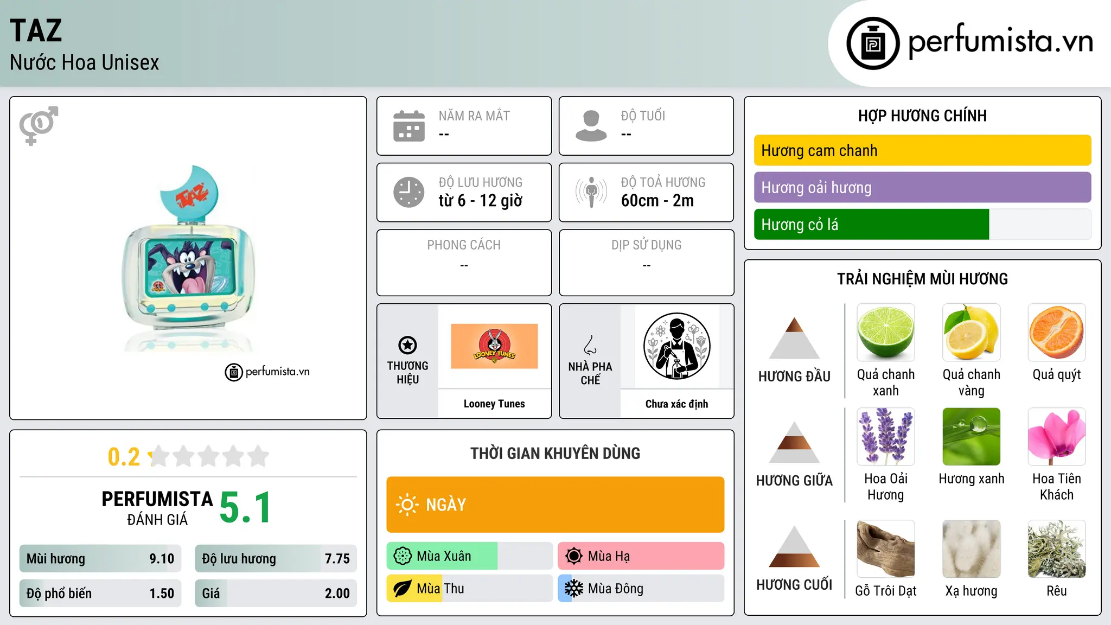The image size is (1111, 625).
Task: Click the Hương oải hương accord bar
Action: (x=922, y=187)
